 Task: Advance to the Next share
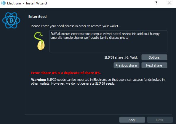coord(154,65)
